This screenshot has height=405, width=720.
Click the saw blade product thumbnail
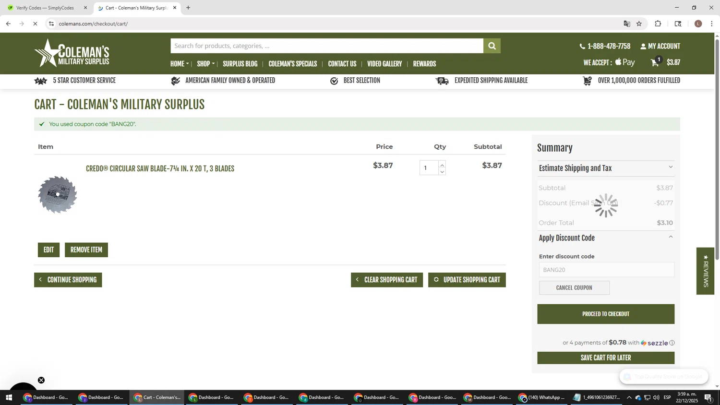[x=58, y=194]
